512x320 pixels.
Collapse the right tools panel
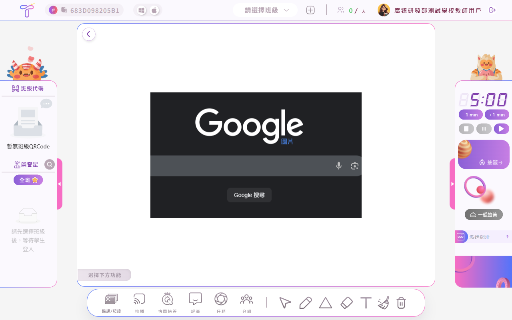(452, 184)
